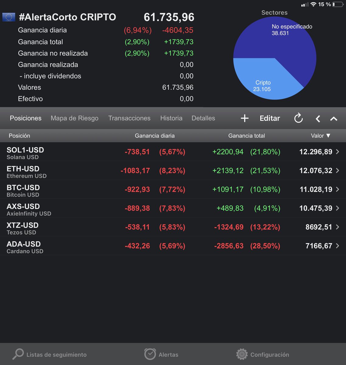The width and height of the screenshot is (346, 365).
Task: Open Alertas clock icon
Action: click(150, 354)
